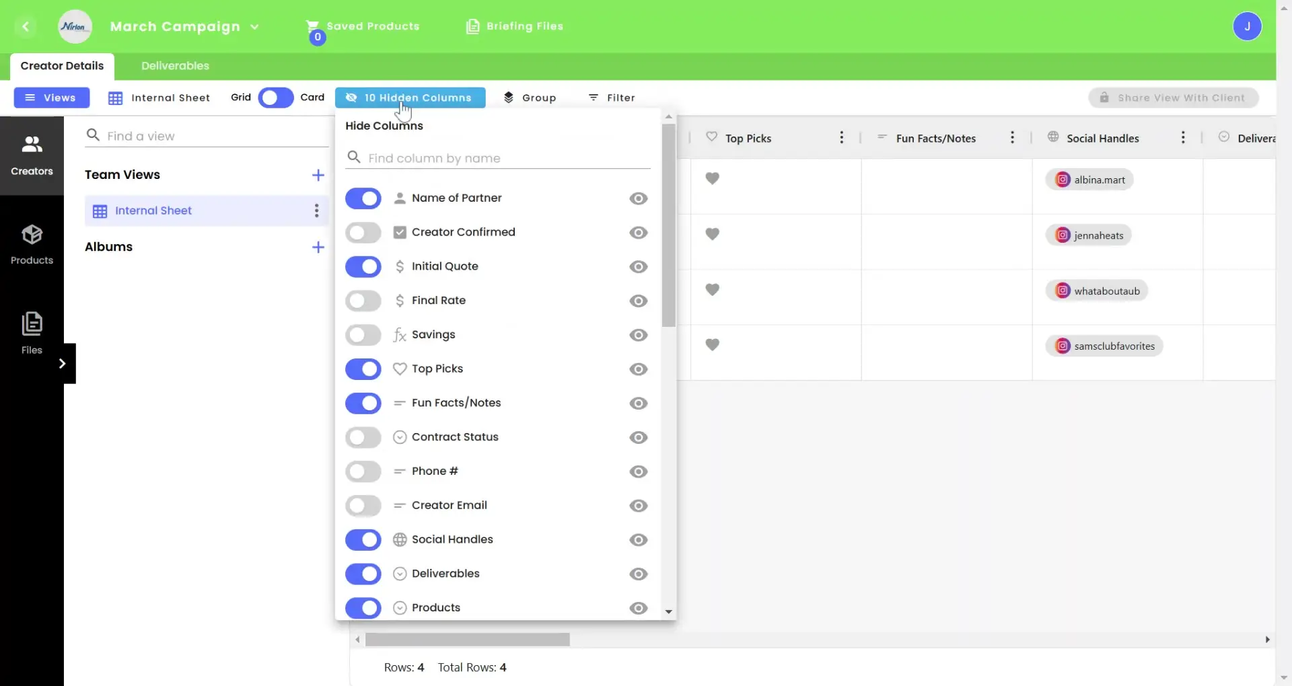Image resolution: width=1292 pixels, height=686 pixels.
Task: Click Share View With Client
Action: pos(1174,98)
